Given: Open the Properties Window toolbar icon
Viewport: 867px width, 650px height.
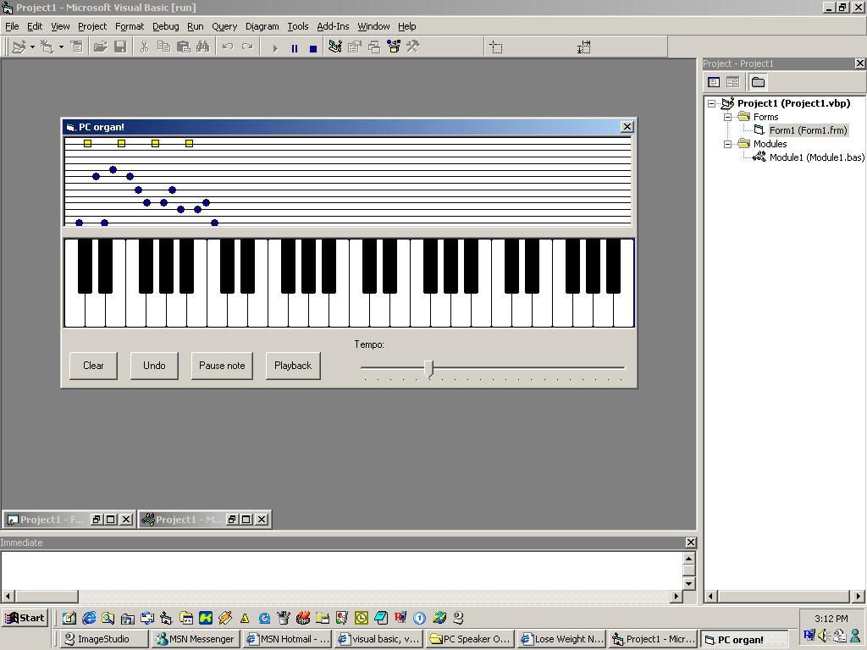Looking at the screenshot, I should click(355, 47).
